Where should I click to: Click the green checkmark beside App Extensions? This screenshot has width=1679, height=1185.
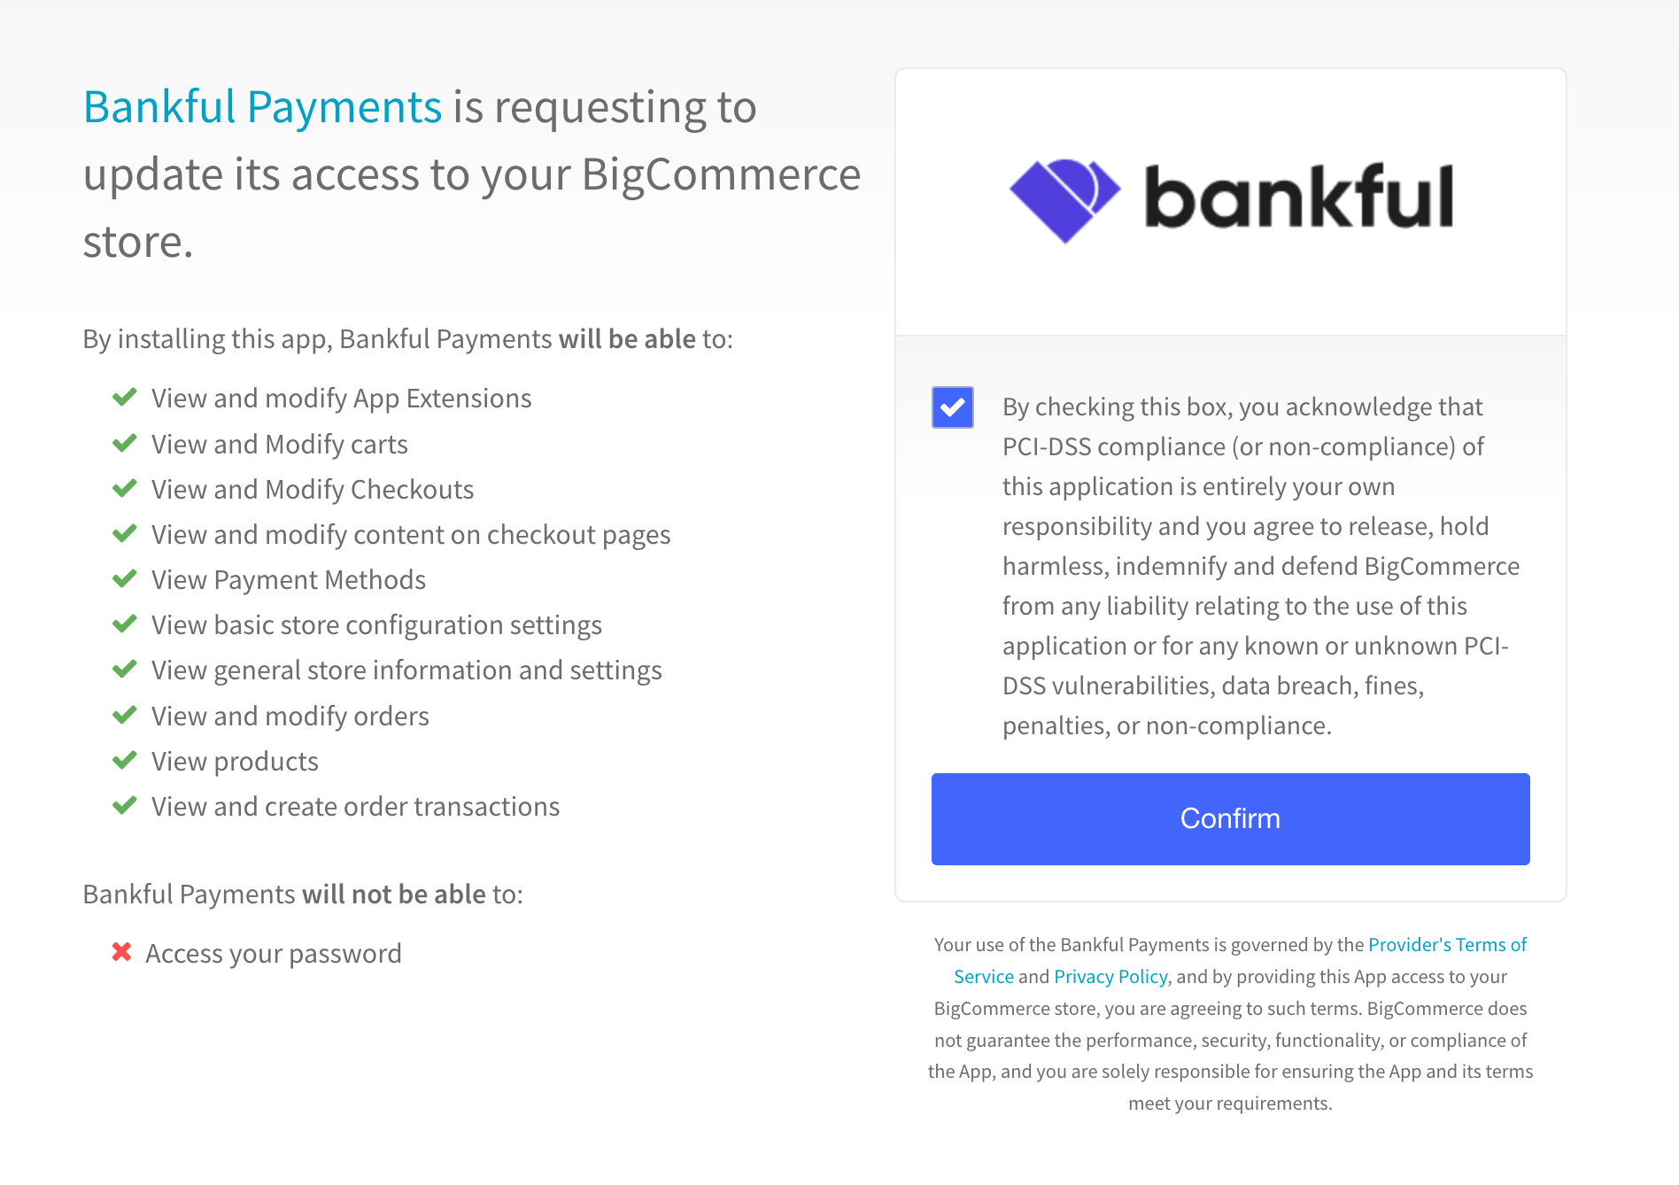(x=125, y=397)
